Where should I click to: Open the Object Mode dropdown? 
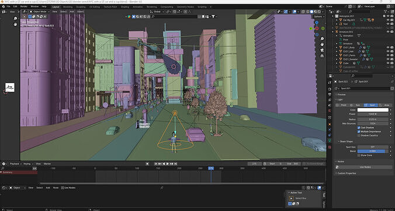pyautogui.click(x=40, y=12)
